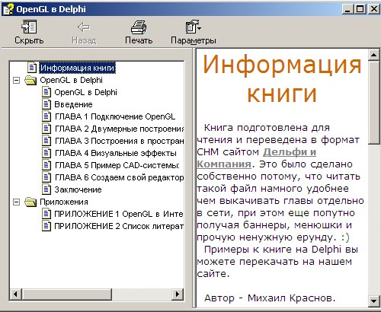Minimize the OpenGL в Delphi window
The height and width of the screenshot is (312, 381).
click(x=347, y=9)
